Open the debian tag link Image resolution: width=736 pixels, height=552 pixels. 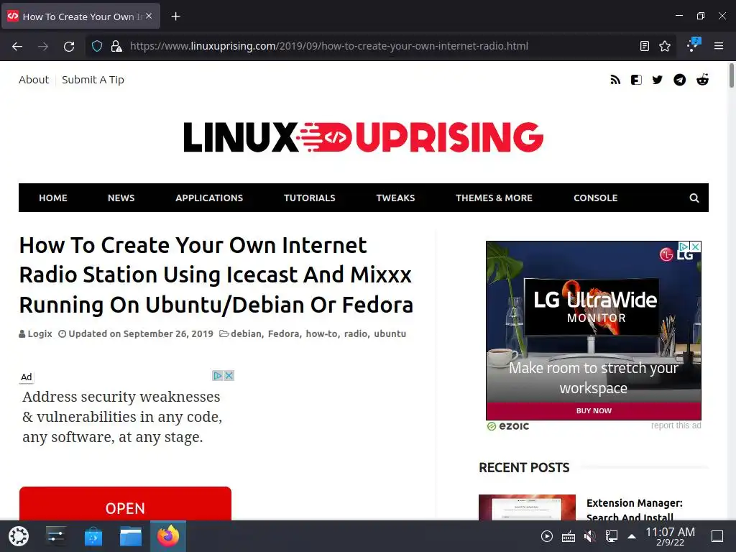click(x=246, y=333)
